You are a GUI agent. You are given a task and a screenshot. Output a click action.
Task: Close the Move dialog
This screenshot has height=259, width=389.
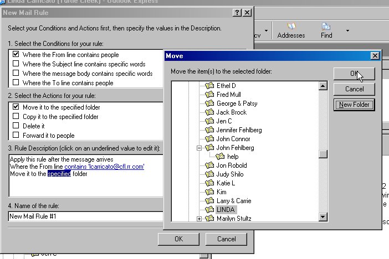(x=375, y=55)
